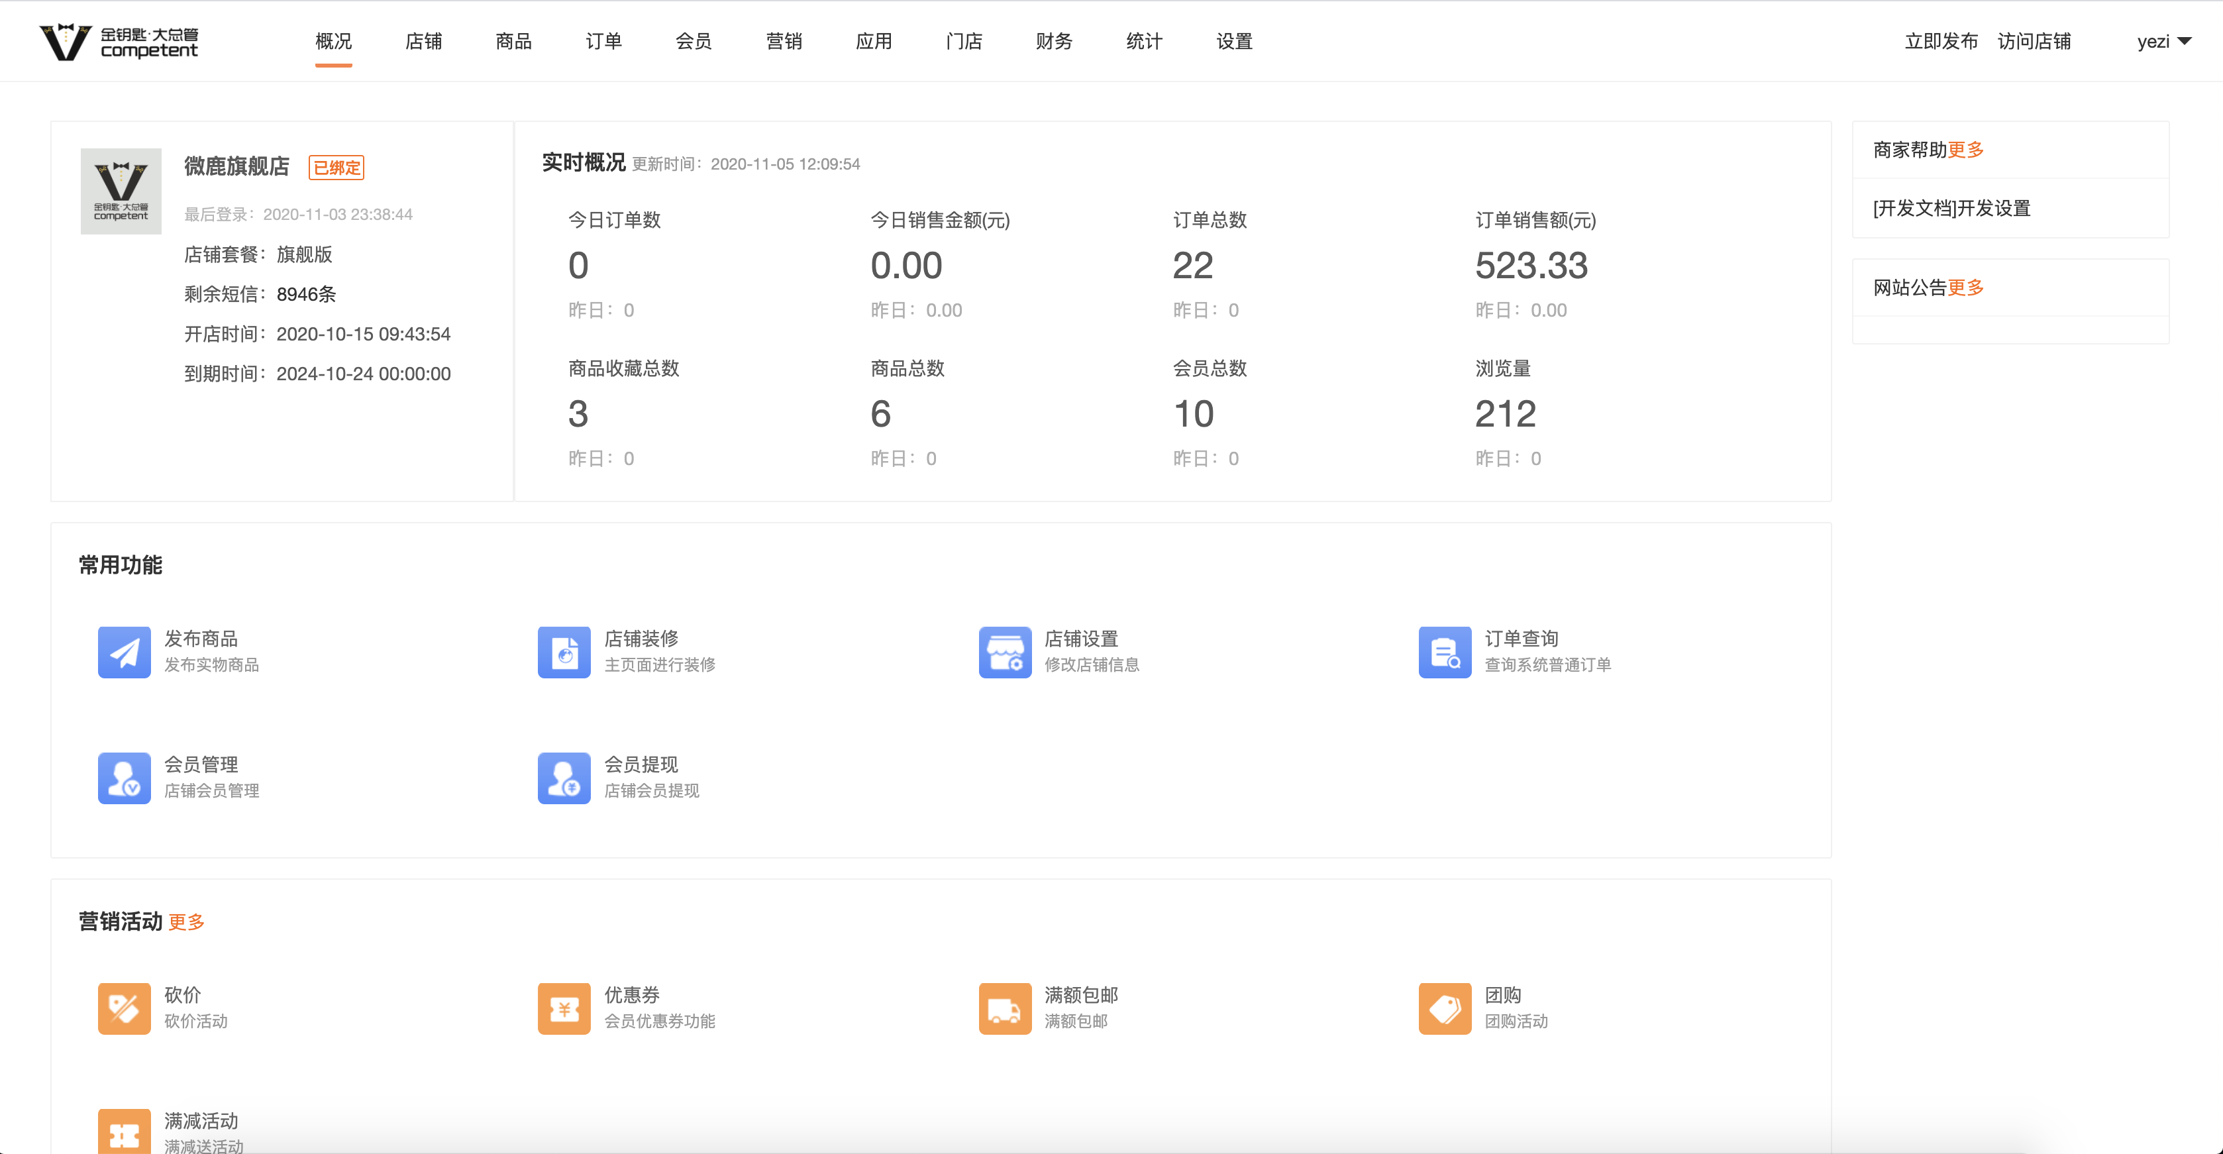Click the 发布商品 title text
The image size is (2223, 1154).
click(201, 639)
